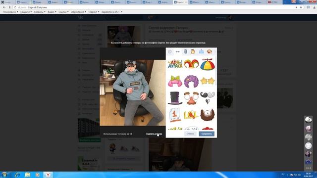Click the volume icon in system tray
Image resolution: width=317 pixels, height=178 pixels.
[x=299, y=175]
